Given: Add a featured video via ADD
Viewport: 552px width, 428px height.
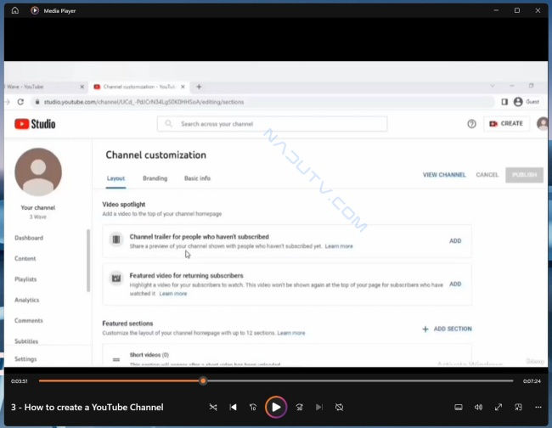Looking at the screenshot, I should click(455, 284).
